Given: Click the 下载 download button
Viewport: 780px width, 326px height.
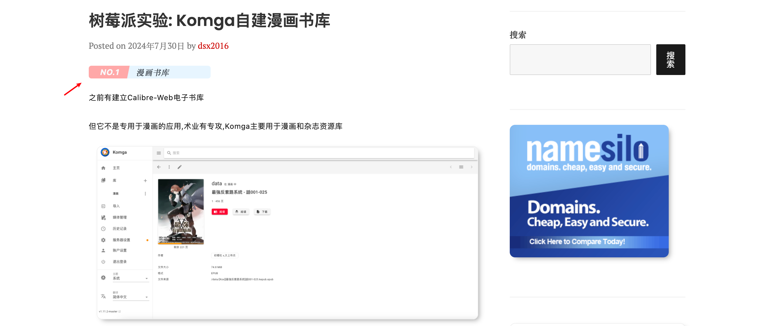Looking at the screenshot, I should click(x=262, y=212).
